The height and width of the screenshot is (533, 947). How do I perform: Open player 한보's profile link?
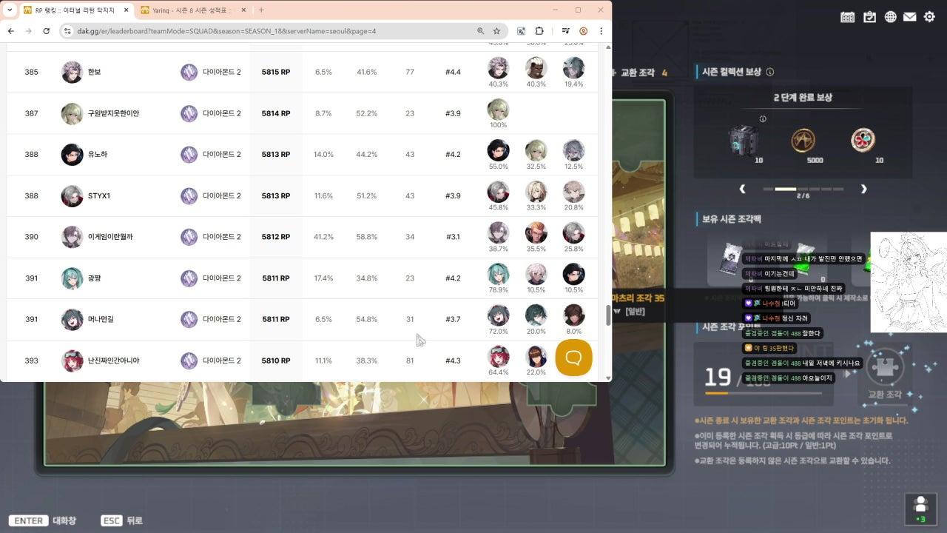point(94,72)
